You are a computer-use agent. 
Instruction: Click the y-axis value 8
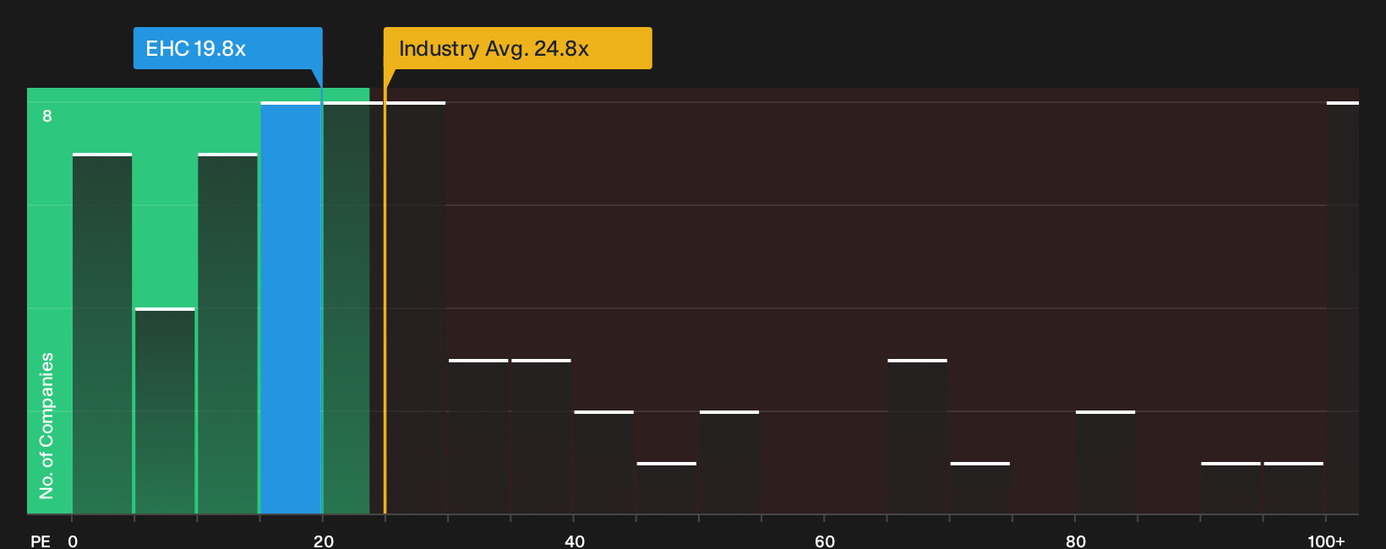[x=47, y=117]
